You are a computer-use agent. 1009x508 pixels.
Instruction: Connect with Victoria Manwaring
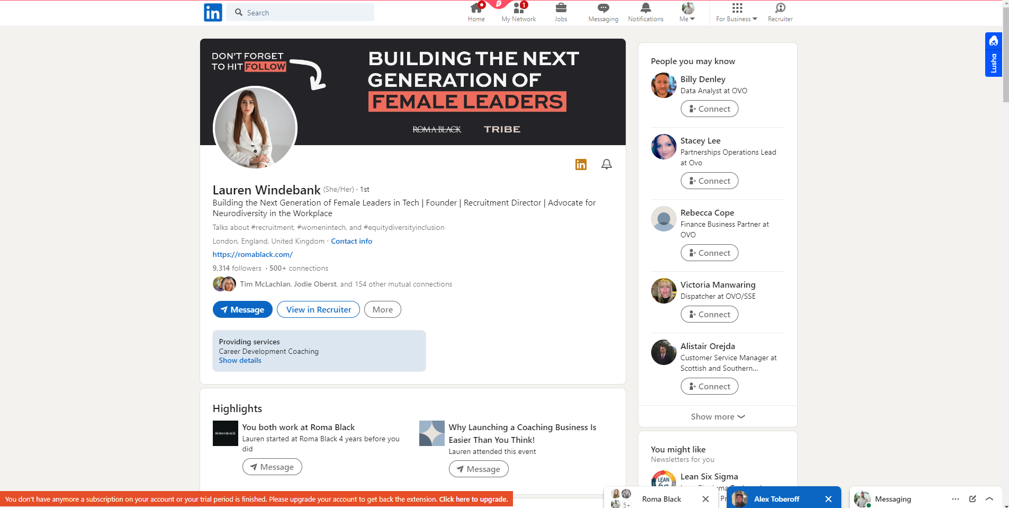709,314
